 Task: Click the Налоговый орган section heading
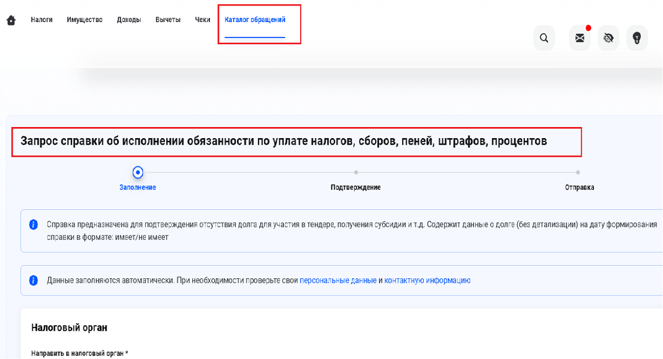pyautogui.click(x=69, y=328)
